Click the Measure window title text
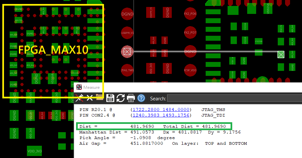The height and width of the screenshot is (158, 302). [91, 87]
